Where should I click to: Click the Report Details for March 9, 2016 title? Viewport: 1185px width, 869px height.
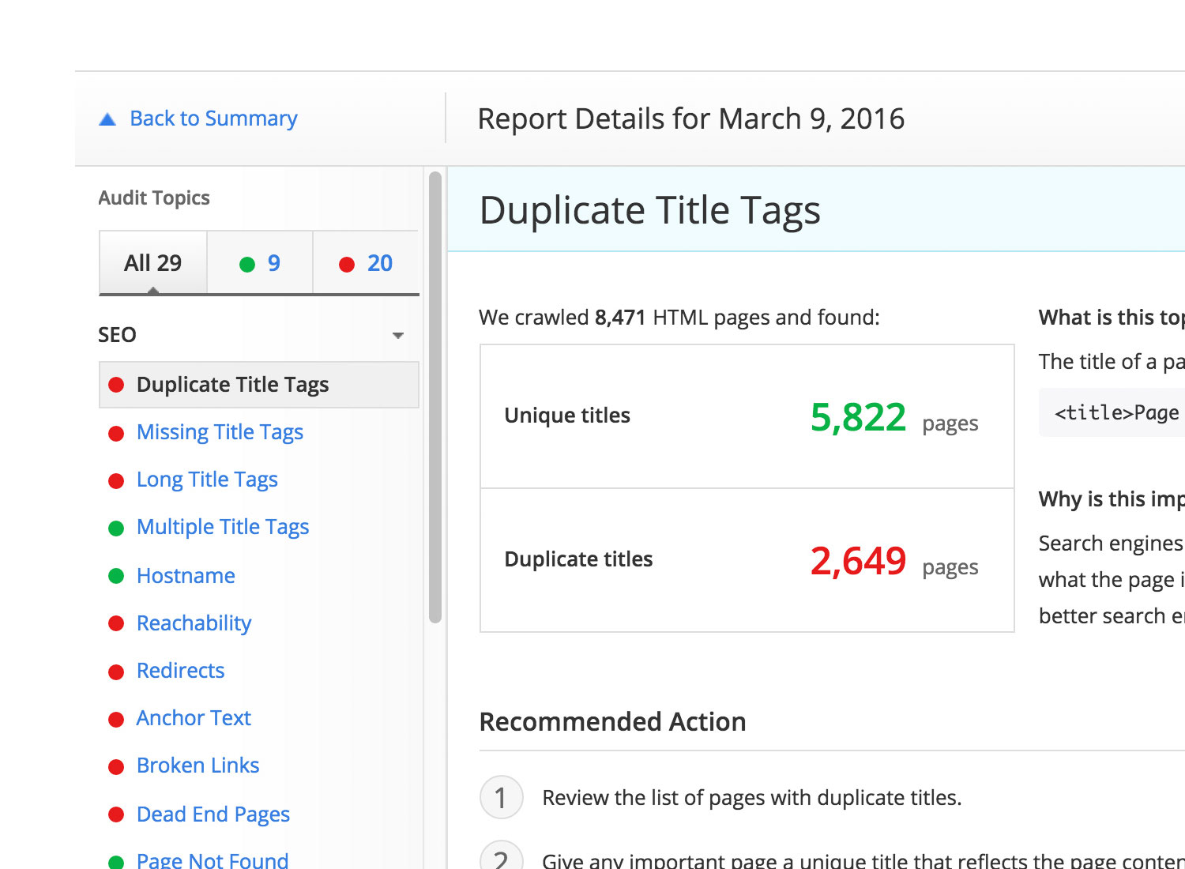point(691,119)
